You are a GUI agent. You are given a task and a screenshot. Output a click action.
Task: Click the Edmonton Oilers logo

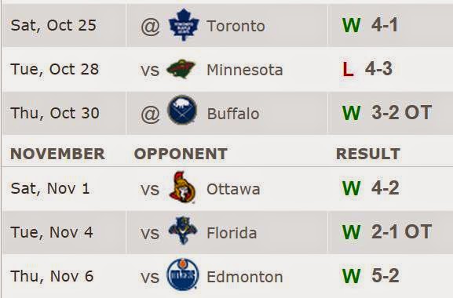(x=183, y=274)
